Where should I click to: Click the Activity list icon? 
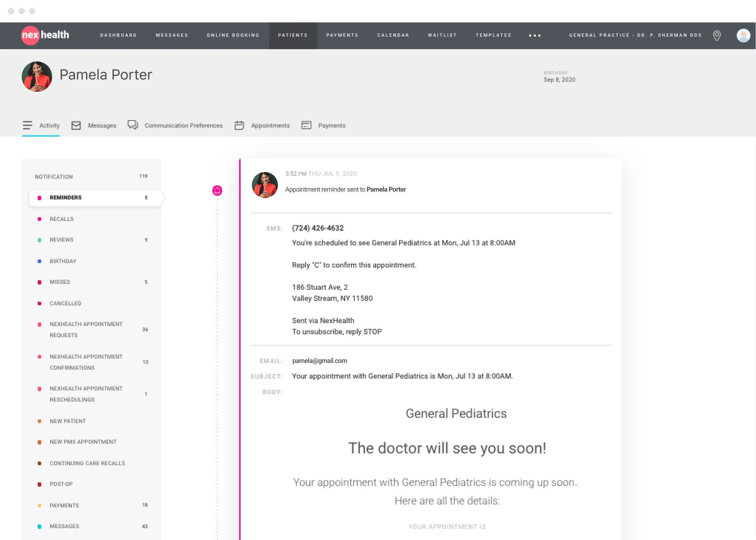[x=28, y=125]
